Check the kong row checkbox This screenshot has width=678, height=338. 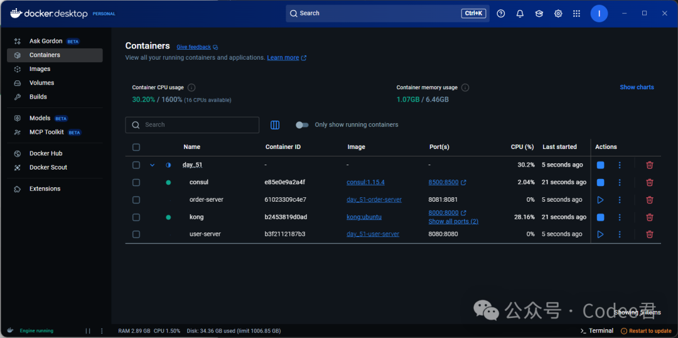point(136,217)
